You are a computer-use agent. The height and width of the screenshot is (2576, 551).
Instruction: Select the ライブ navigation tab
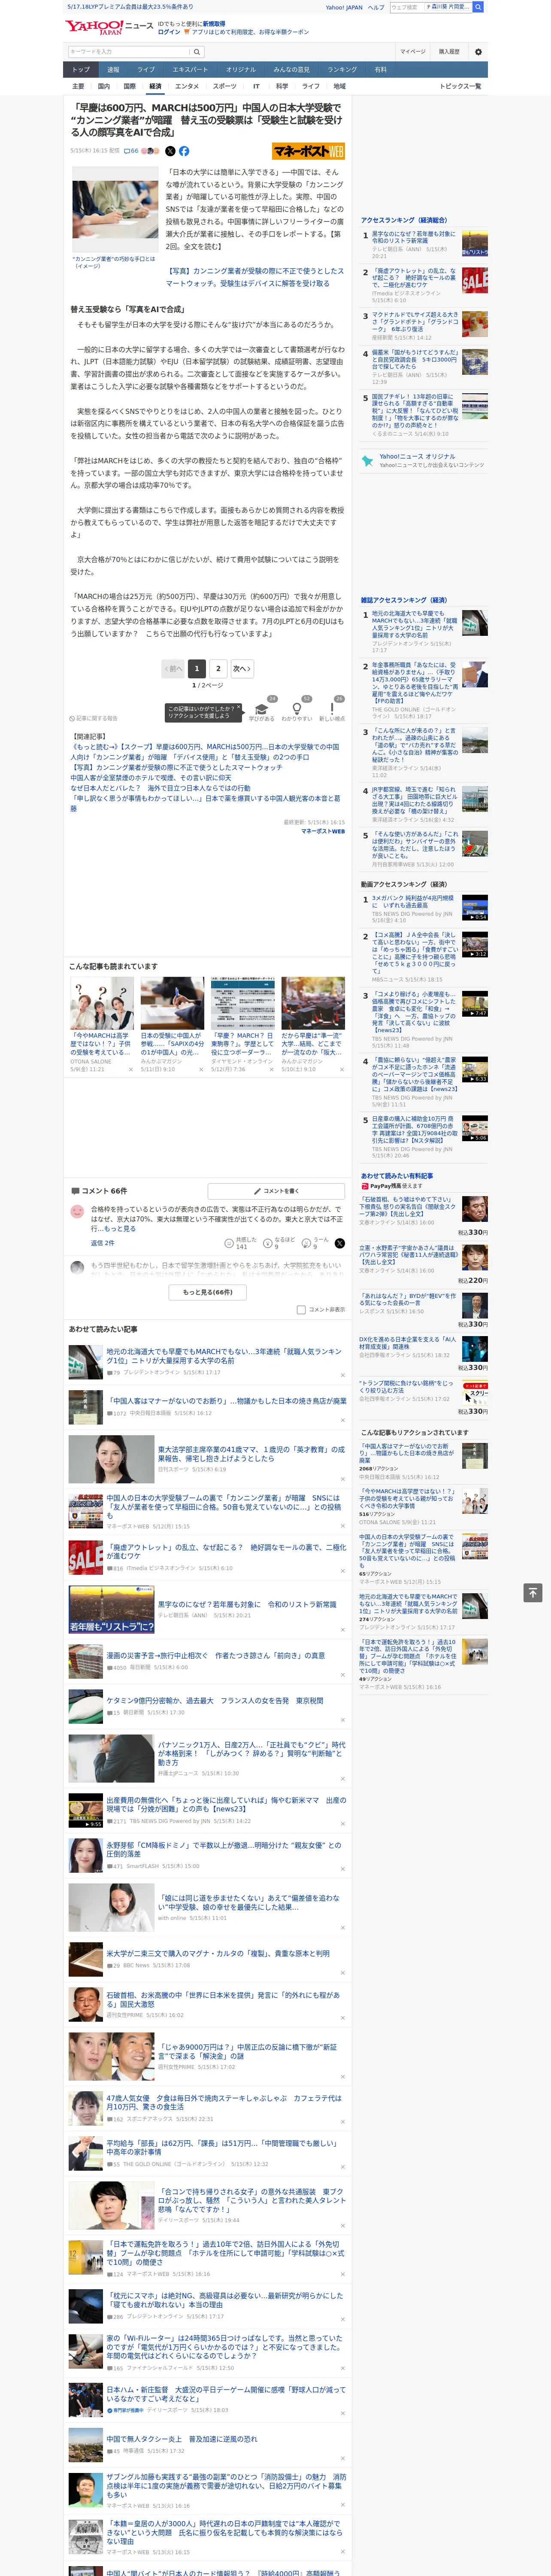(x=146, y=69)
